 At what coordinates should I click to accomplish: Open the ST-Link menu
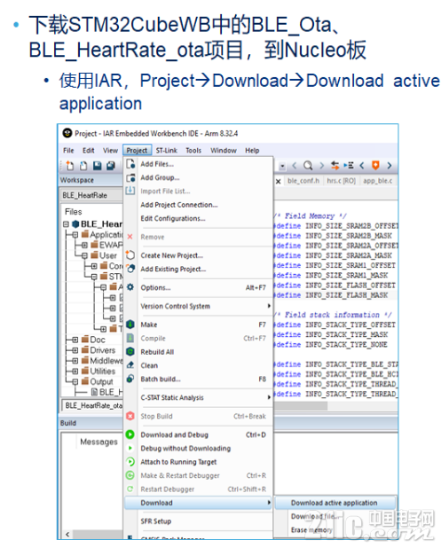[167, 150]
